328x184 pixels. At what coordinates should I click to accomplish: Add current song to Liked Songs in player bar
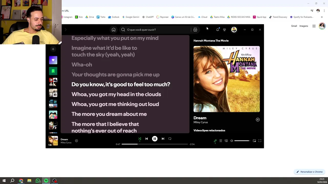(76, 141)
